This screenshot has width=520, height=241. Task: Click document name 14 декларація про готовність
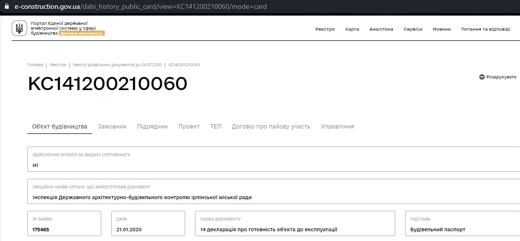[269, 229]
